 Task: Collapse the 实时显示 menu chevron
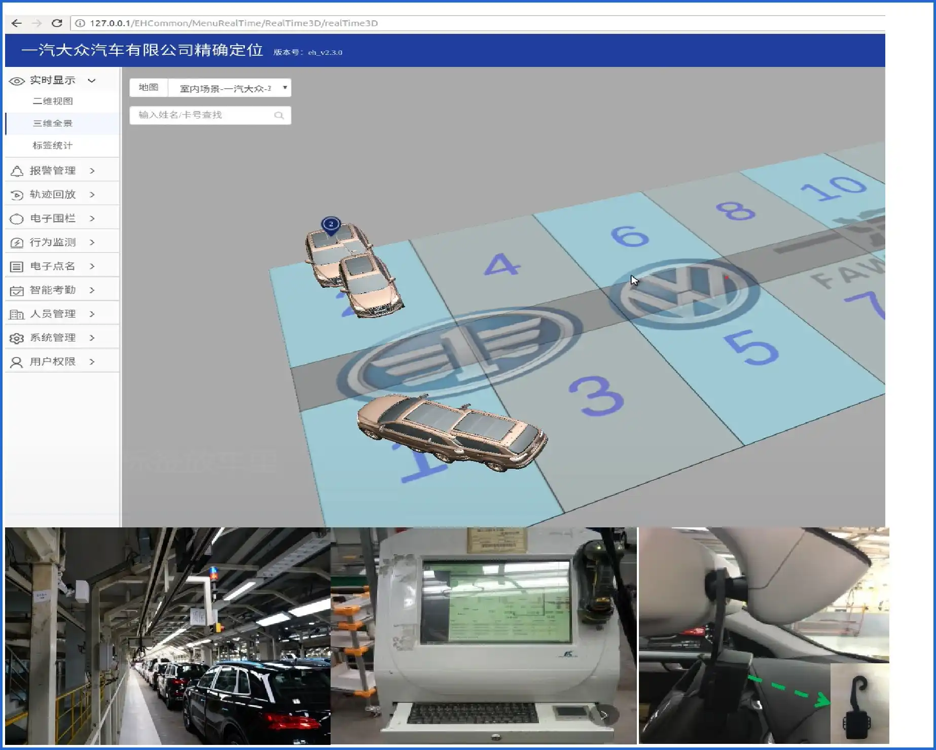(x=92, y=80)
